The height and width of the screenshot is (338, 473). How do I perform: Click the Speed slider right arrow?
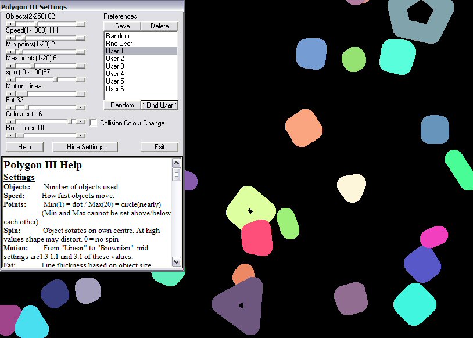click(81, 38)
